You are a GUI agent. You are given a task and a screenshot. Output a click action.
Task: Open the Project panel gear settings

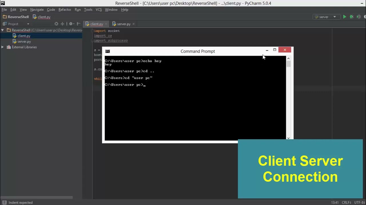71,24
